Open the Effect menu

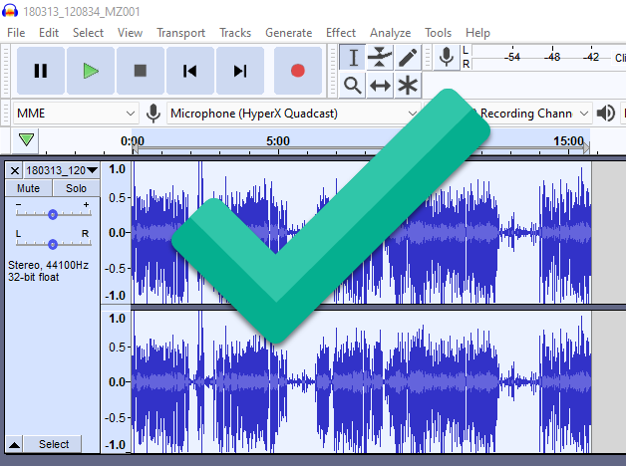tap(341, 33)
